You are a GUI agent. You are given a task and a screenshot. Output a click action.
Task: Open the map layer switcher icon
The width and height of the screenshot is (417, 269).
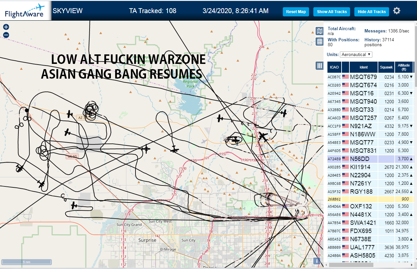click(x=320, y=31)
